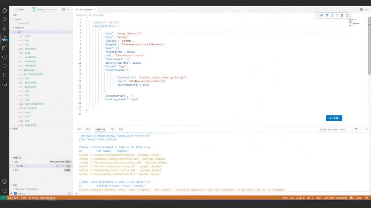Click the editor more actions icon top right

366,9
